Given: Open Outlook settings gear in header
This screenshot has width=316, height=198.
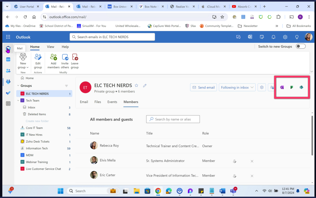Looking at the screenshot, I should pyautogui.click(x=285, y=37).
